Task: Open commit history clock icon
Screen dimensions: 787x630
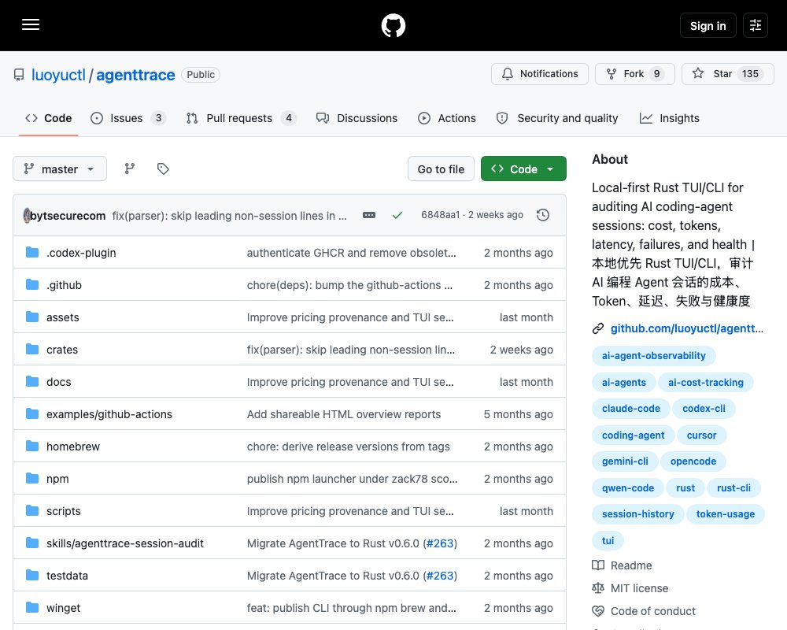Action: pyautogui.click(x=542, y=215)
